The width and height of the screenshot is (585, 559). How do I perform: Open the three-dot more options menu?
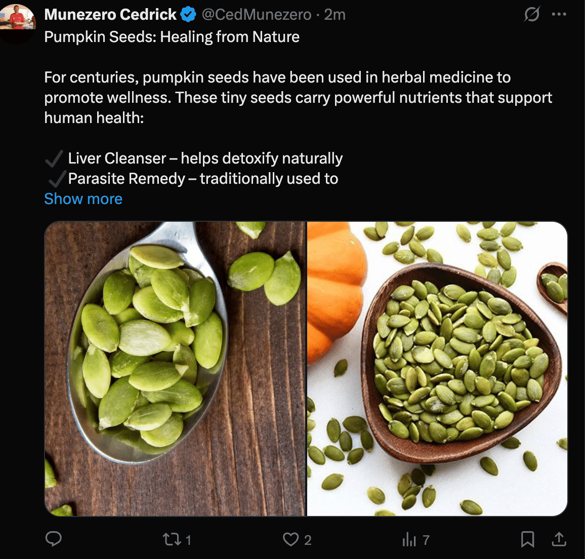[x=559, y=14]
